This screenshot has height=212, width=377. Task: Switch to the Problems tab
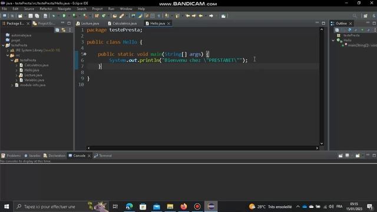click(x=11, y=155)
